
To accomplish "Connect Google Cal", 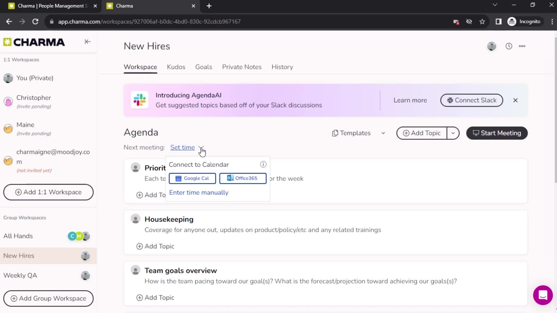I will [x=192, y=179].
